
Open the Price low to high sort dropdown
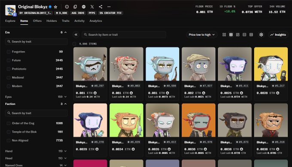202,35
